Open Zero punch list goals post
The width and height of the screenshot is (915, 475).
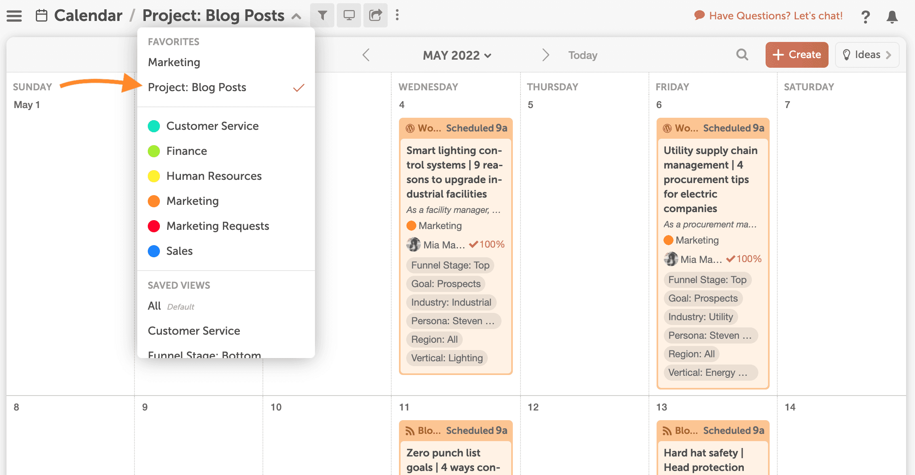click(453, 460)
